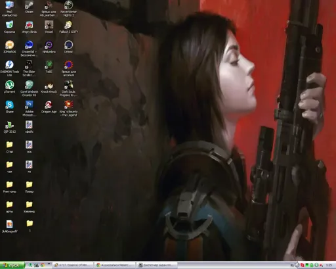Select the Recycle Bin (Корзина) icon
This screenshot has width=336, height=269.
9,27
